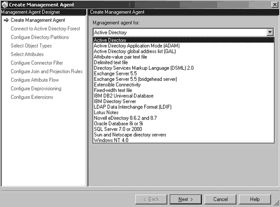The image size is (280, 207).
Task: Choose Novell eDirectory 8.6.2 and 8.7
Action: click(x=183, y=118)
